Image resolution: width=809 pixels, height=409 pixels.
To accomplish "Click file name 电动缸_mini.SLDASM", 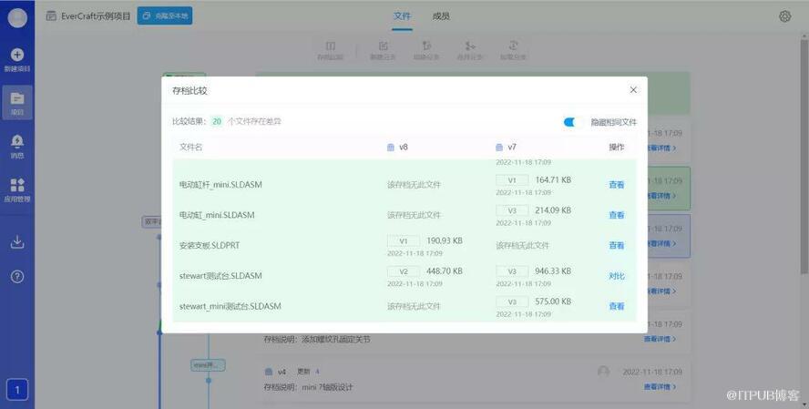I will 217,215.
